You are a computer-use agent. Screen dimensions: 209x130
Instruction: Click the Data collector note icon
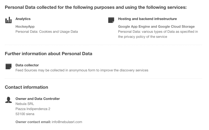(9, 66)
